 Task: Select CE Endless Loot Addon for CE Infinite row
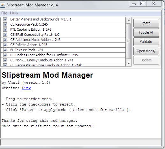pyautogui.click(x=68, y=55)
